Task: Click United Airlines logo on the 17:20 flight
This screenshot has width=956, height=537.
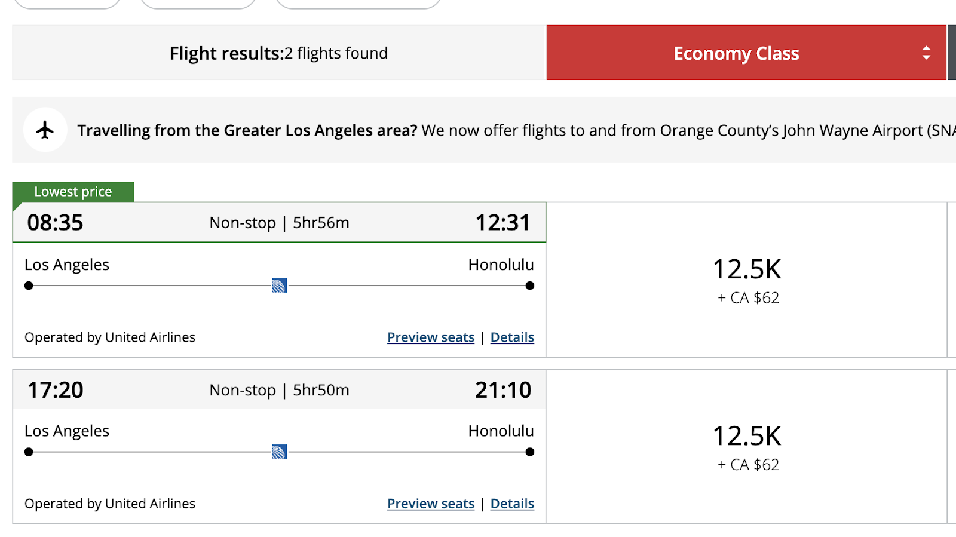Action: click(279, 452)
